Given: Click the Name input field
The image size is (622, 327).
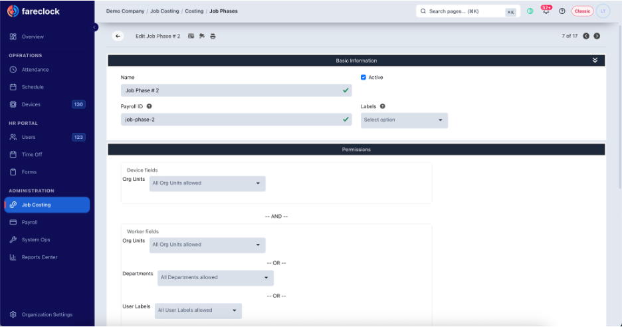Looking at the screenshot, I should (x=236, y=90).
